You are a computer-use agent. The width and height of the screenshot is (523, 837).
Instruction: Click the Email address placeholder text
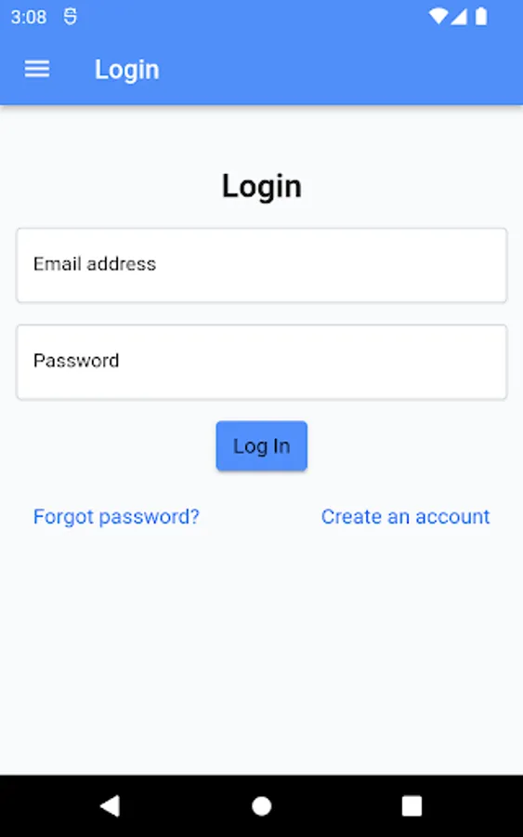[x=95, y=264]
